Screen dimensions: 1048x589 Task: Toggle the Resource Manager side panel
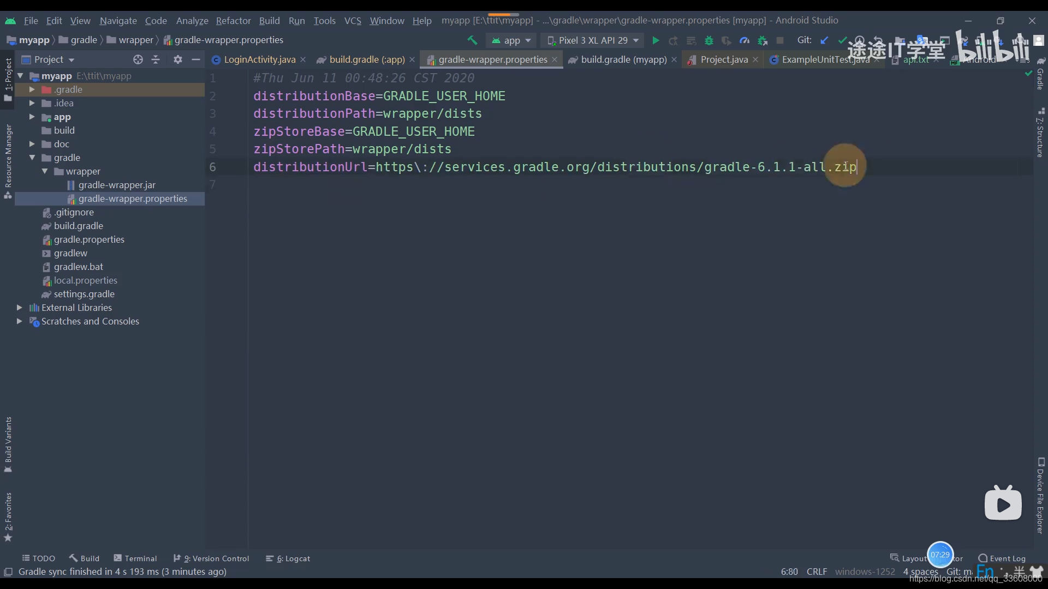pyautogui.click(x=8, y=161)
